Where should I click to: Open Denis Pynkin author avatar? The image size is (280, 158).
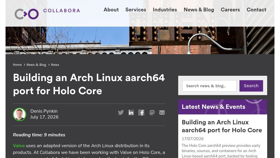pos(20,114)
